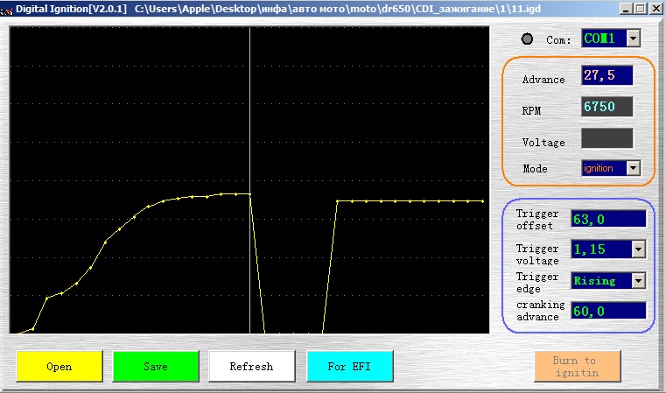Viewport: 666px width, 393px height.
Task: Click the RPM value field 6750
Action: (607, 107)
